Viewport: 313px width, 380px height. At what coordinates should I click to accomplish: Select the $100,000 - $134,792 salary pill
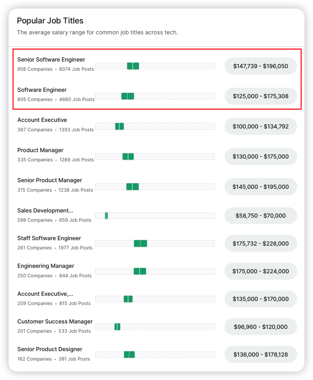pos(261,126)
